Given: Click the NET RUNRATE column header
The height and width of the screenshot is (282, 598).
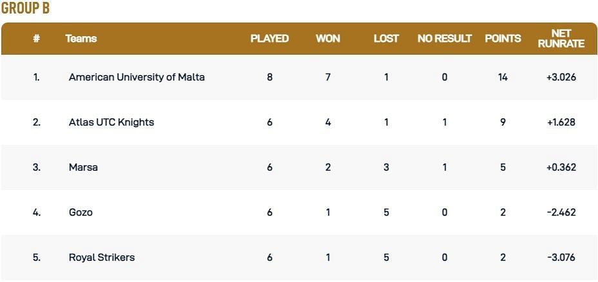Looking at the screenshot, I should (x=560, y=39).
